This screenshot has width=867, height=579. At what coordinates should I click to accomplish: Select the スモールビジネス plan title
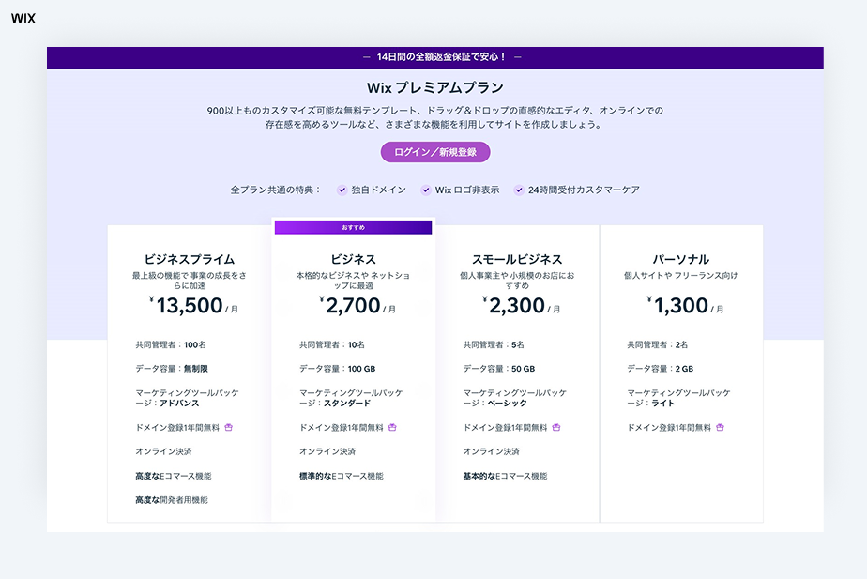tap(517, 259)
